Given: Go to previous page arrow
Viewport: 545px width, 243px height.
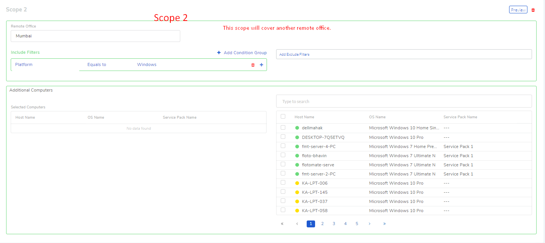Looking at the screenshot, I should 297,224.
